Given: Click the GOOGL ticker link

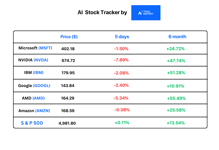Looking at the screenshot, I should click(x=42, y=86).
